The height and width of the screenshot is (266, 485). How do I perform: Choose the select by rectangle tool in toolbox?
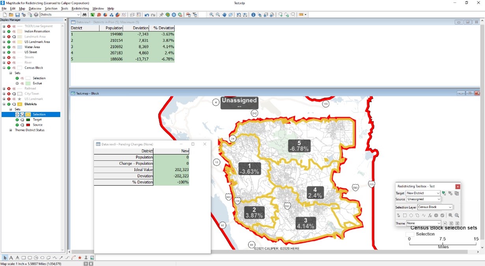[x=405, y=215]
